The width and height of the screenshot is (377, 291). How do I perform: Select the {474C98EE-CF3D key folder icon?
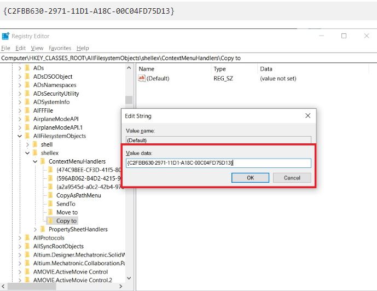[x=50, y=170]
